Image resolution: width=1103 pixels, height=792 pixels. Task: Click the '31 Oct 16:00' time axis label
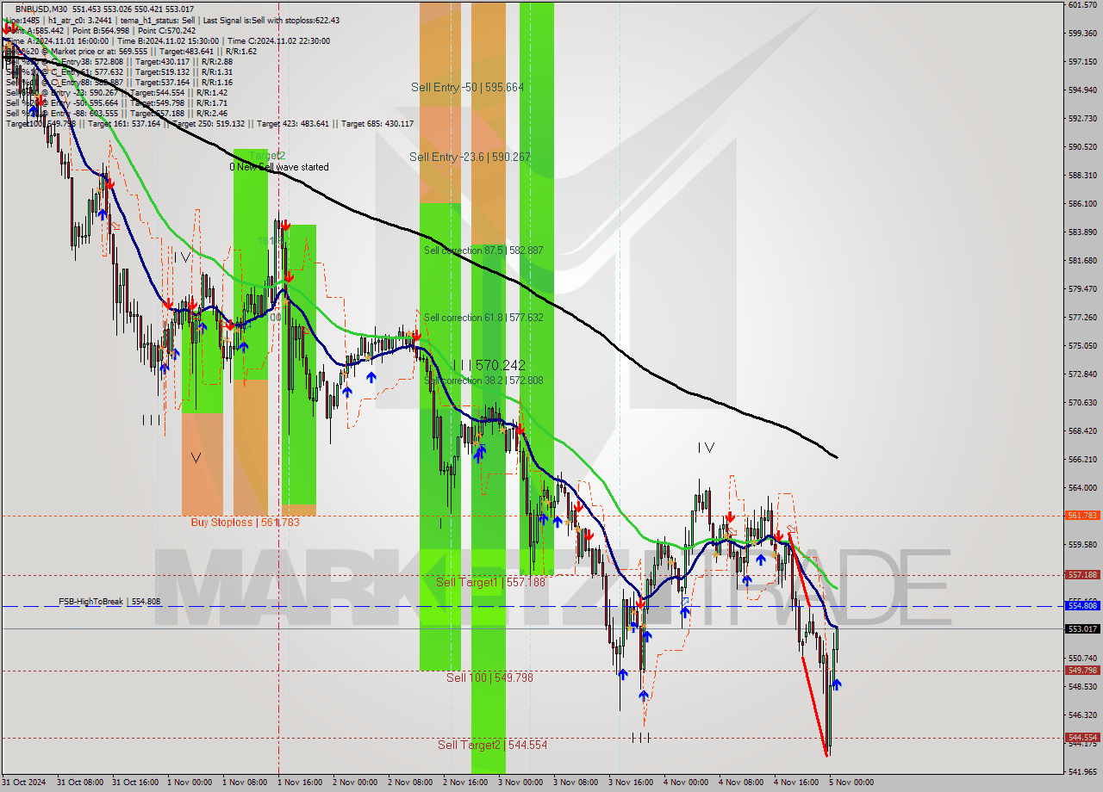pyautogui.click(x=136, y=783)
